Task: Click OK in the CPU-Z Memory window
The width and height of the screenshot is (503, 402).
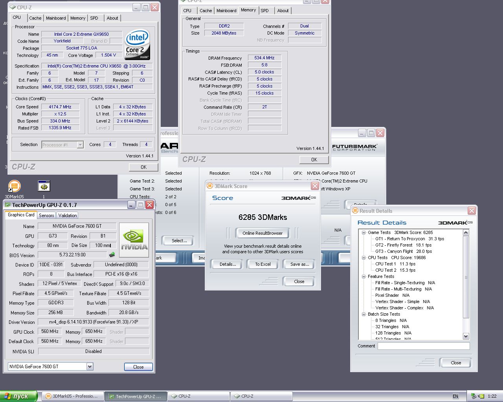Action: coord(314,159)
